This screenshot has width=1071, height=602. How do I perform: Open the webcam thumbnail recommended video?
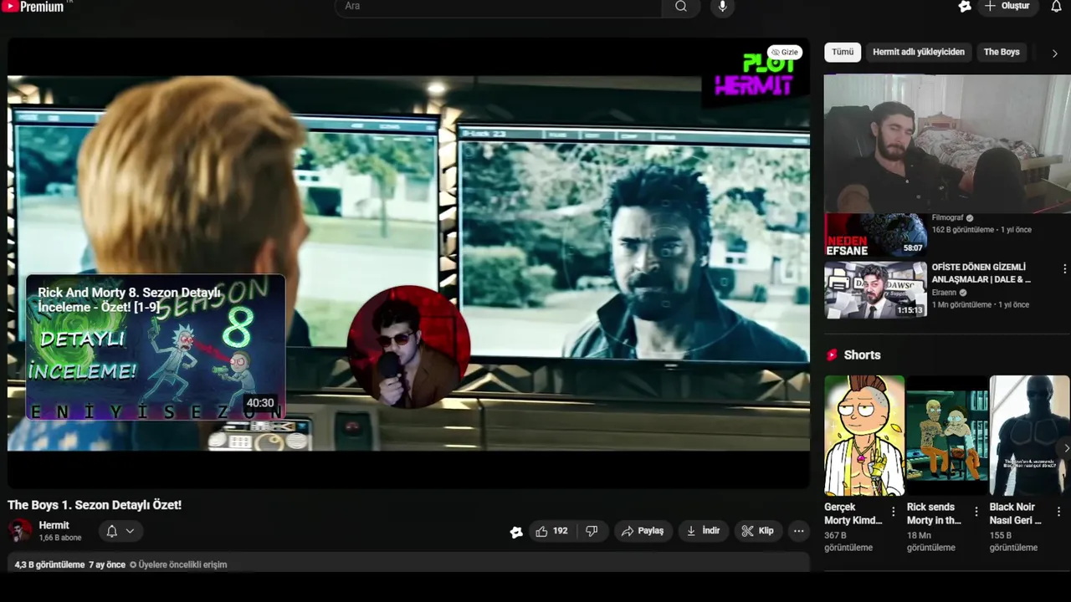[947, 143]
